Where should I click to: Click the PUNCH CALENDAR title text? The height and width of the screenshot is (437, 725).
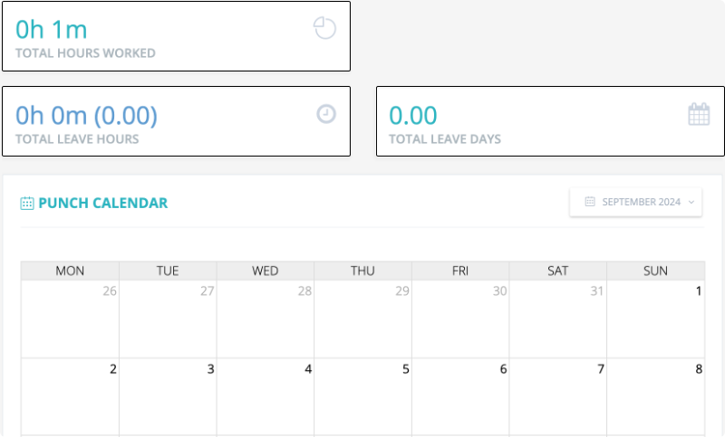103,203
